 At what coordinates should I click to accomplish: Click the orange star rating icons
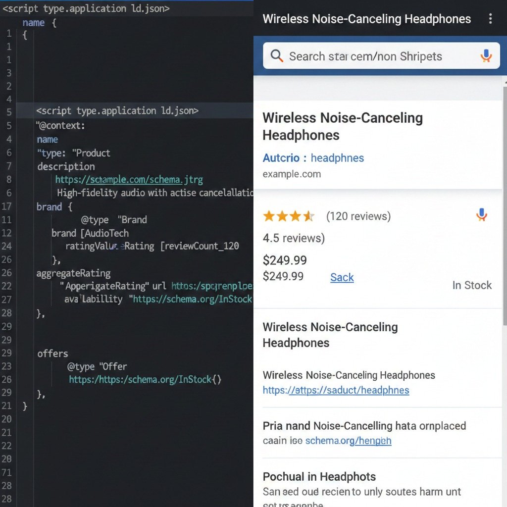289,216
